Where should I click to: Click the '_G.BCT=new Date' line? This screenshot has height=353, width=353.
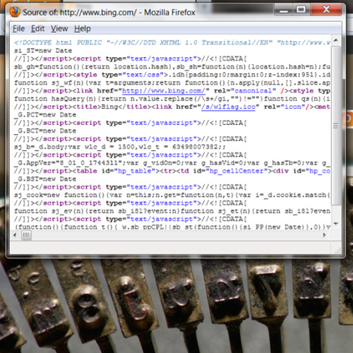(x=45, y=131)
